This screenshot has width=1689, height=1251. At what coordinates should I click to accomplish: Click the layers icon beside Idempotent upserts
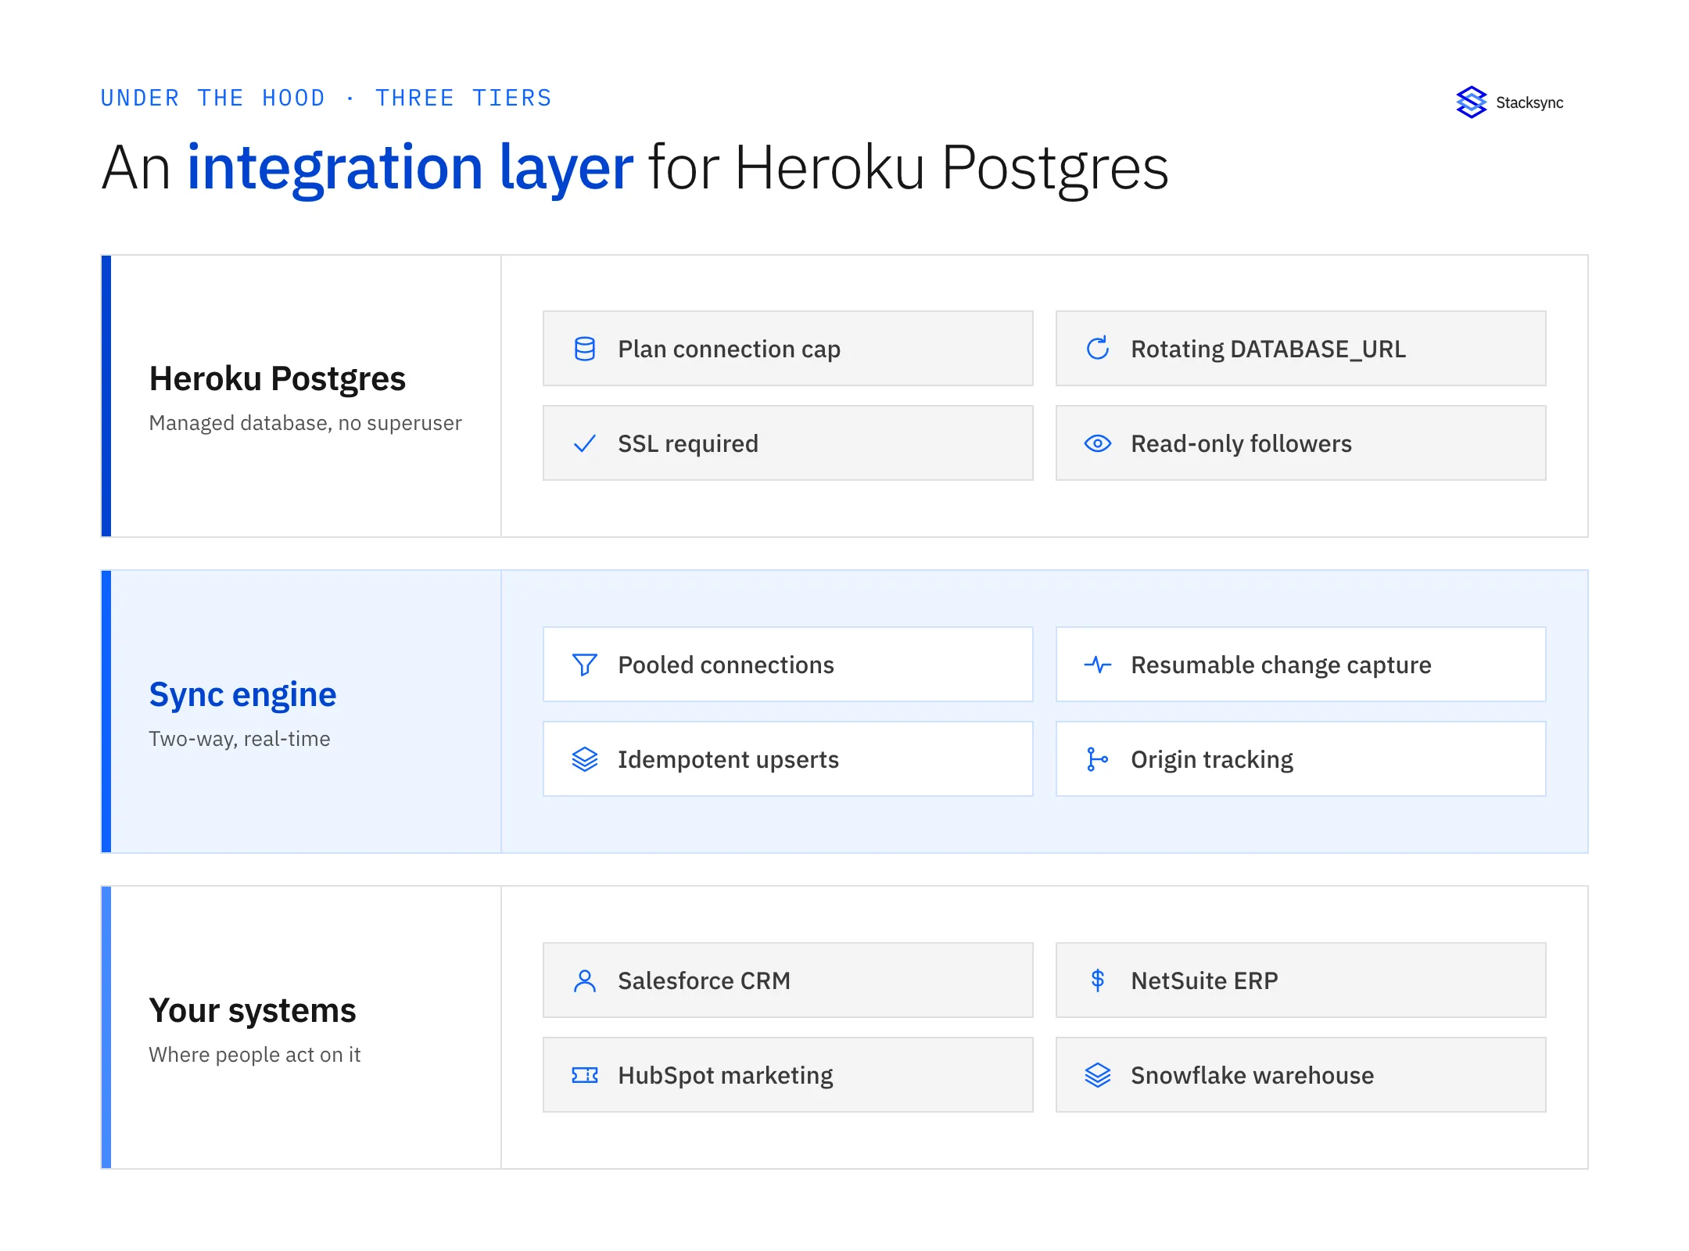(585, 759)
